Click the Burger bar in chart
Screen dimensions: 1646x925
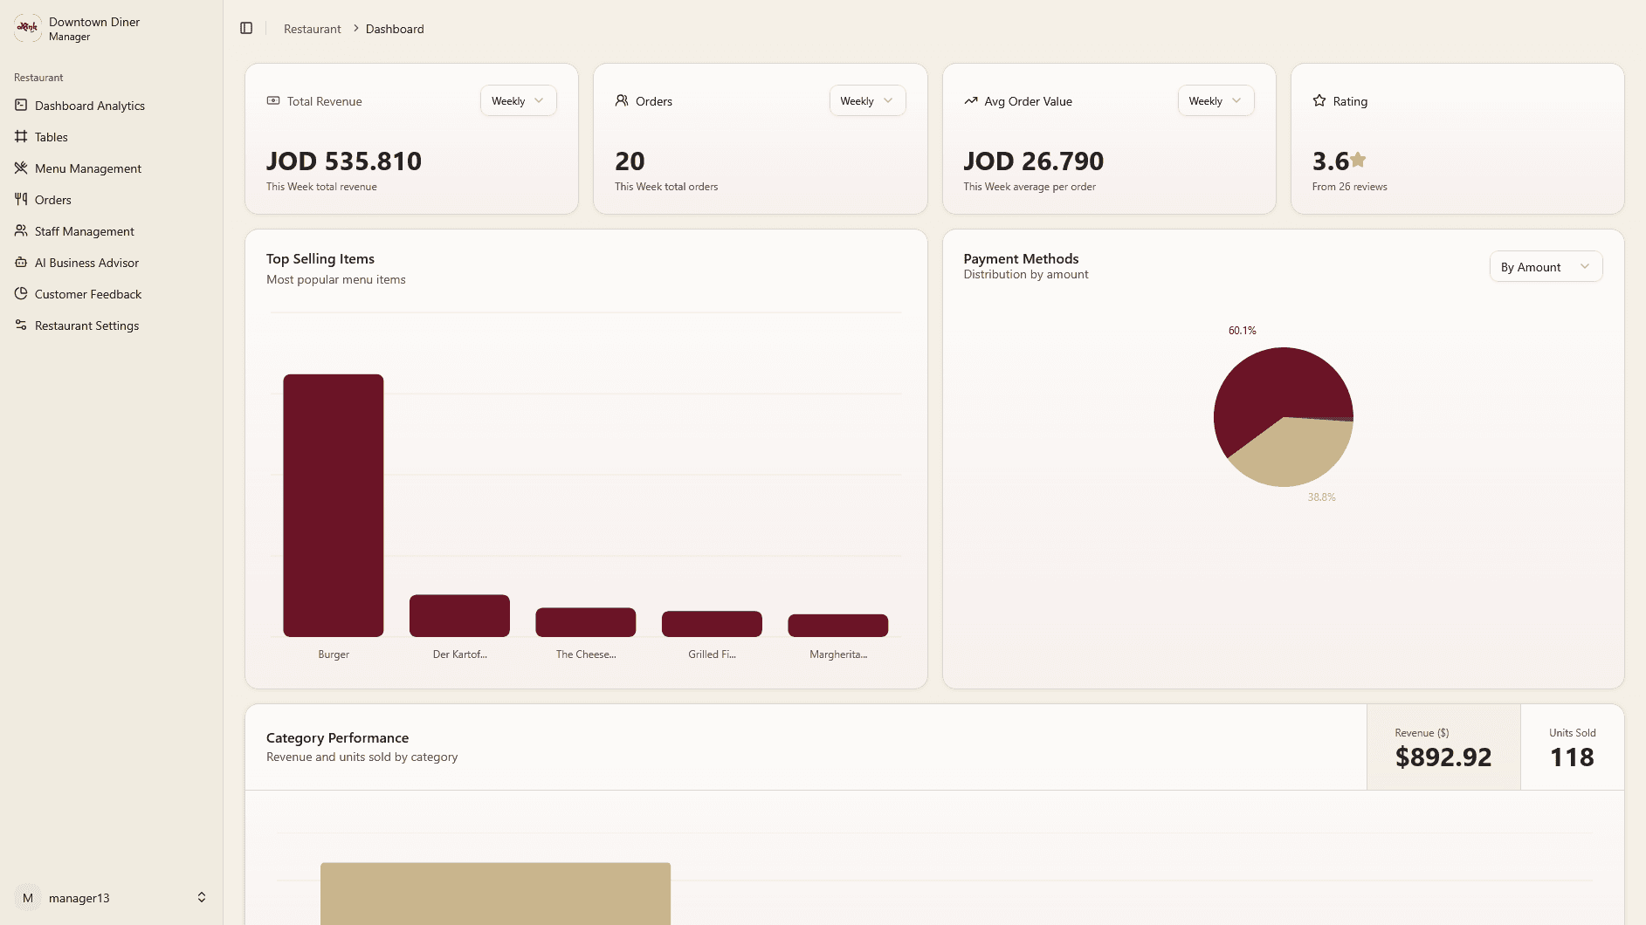point(334,505)
